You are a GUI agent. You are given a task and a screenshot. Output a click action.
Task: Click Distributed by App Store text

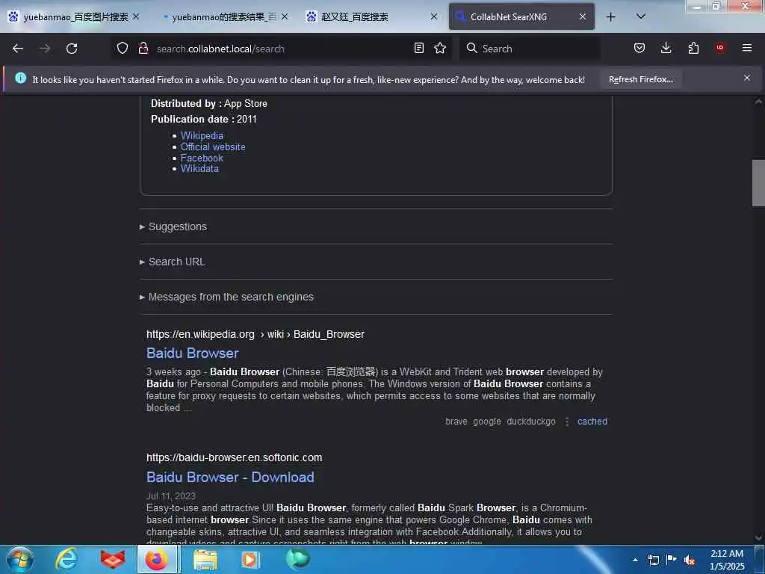pyautogui.click(x=209, y=103)
